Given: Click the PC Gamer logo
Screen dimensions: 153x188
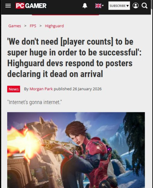Looking at the screenshot, I should pos(31,6).
